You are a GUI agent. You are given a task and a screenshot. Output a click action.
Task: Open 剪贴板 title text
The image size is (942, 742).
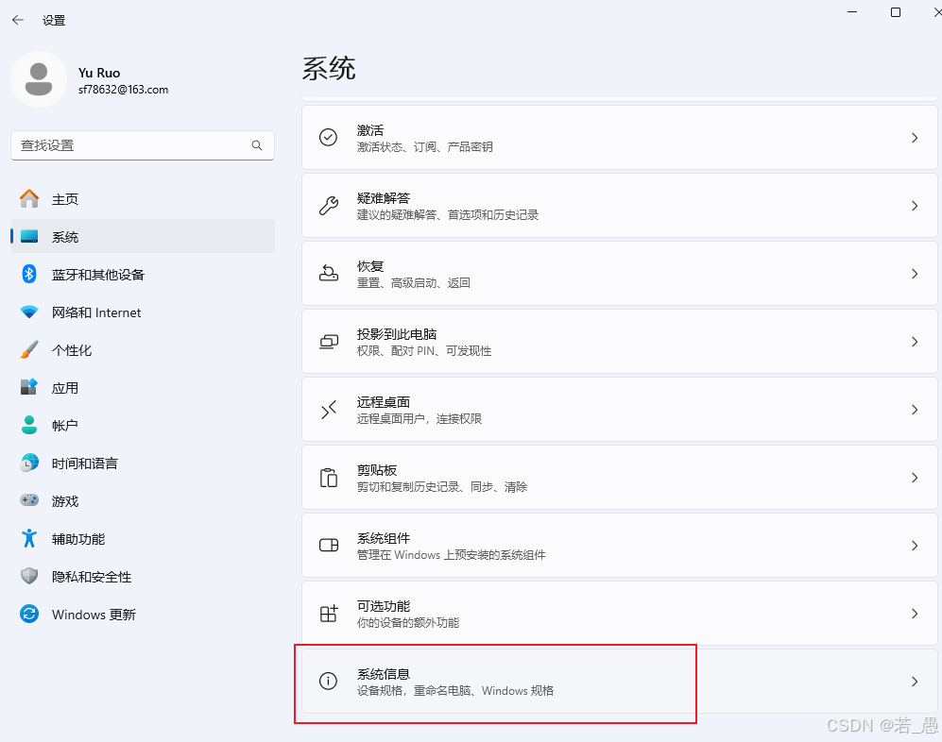pos(377,470)
